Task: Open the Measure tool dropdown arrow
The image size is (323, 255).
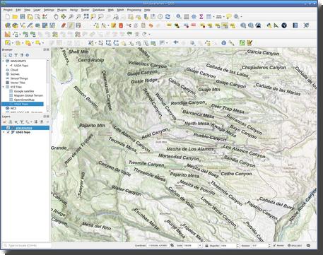Action: point(223,17)
